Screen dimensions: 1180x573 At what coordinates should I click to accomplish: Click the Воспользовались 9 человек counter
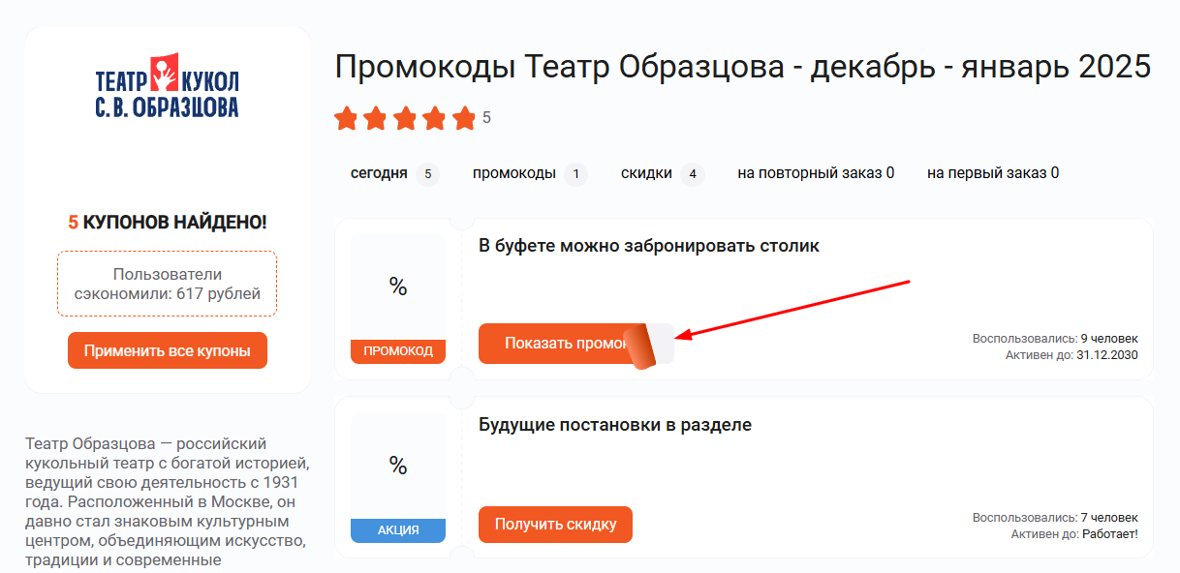(1055, 338)
